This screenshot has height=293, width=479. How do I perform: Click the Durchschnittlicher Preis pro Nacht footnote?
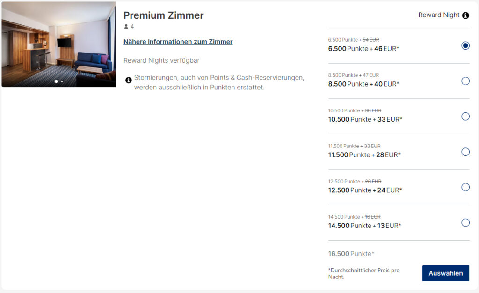[x=364, y=273]
